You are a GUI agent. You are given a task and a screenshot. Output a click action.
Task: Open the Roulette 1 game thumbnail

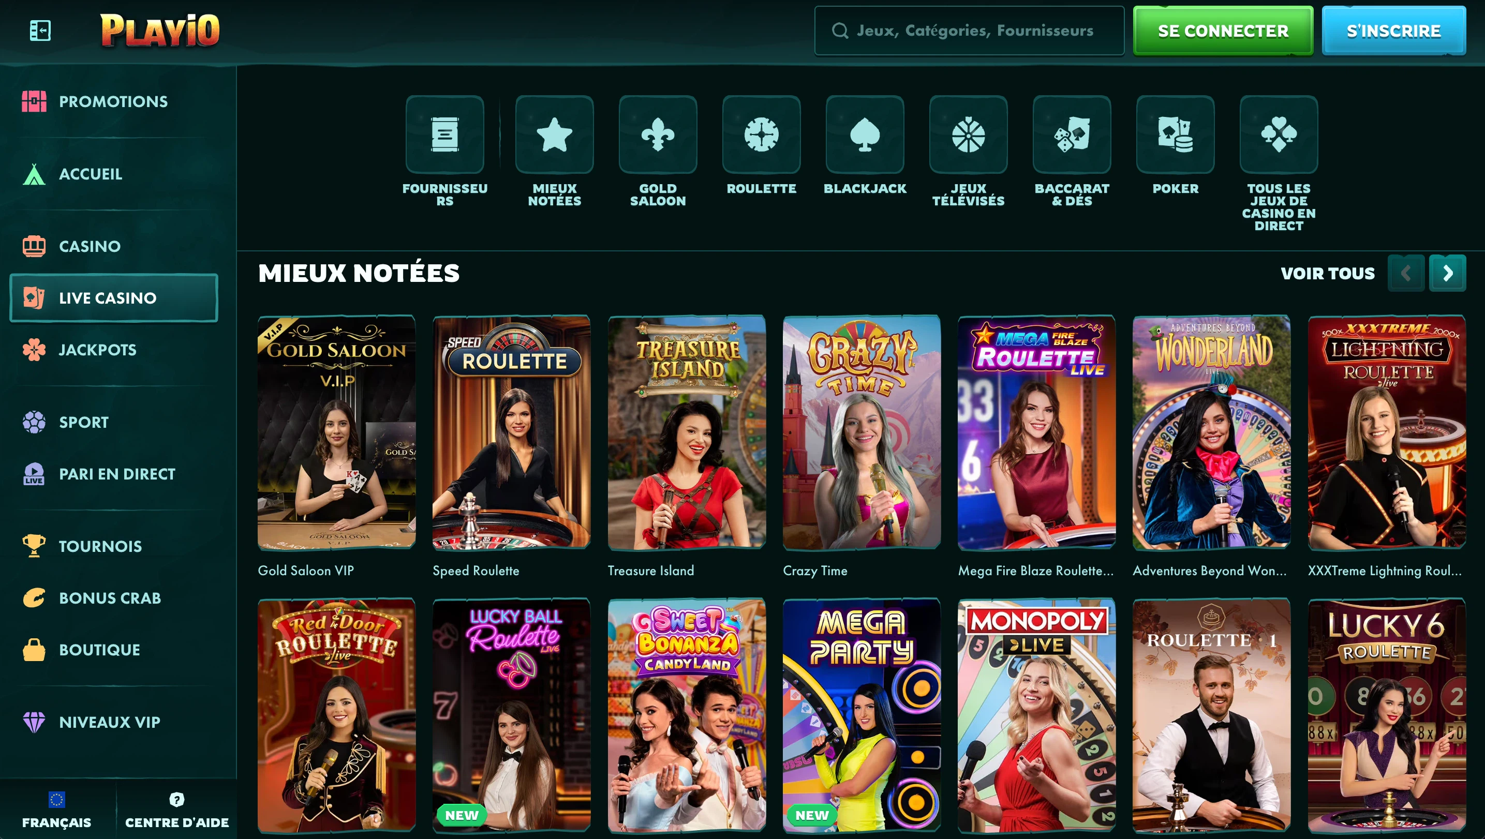pyautogui.click(x=1211, y=715)
